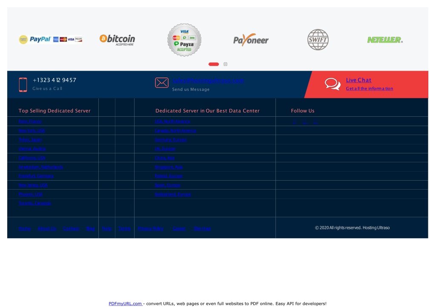Click the Bitcoin accepted here logo
This screenshot has width=436, height=308.
point(117,40)
